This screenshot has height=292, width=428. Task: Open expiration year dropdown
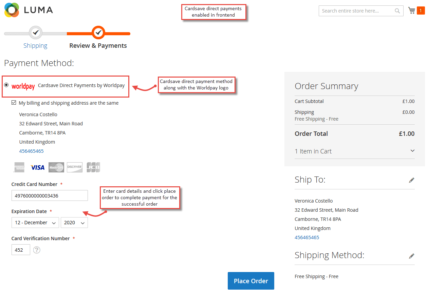click(74, 223)
